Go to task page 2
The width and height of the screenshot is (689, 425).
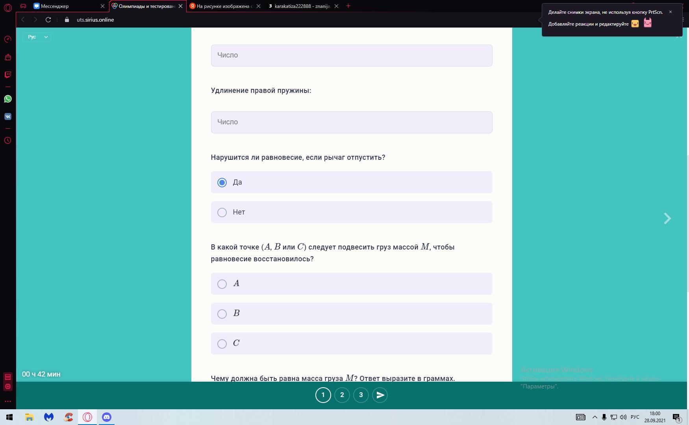(x=342, y=395)
